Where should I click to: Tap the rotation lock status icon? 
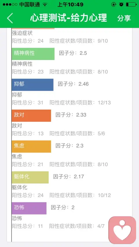coord(114,5)
